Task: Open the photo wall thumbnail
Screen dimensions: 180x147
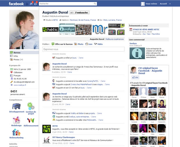Action: [83, 29]
